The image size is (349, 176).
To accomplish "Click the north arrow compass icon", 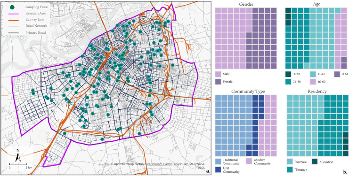I will click(18, 155).
